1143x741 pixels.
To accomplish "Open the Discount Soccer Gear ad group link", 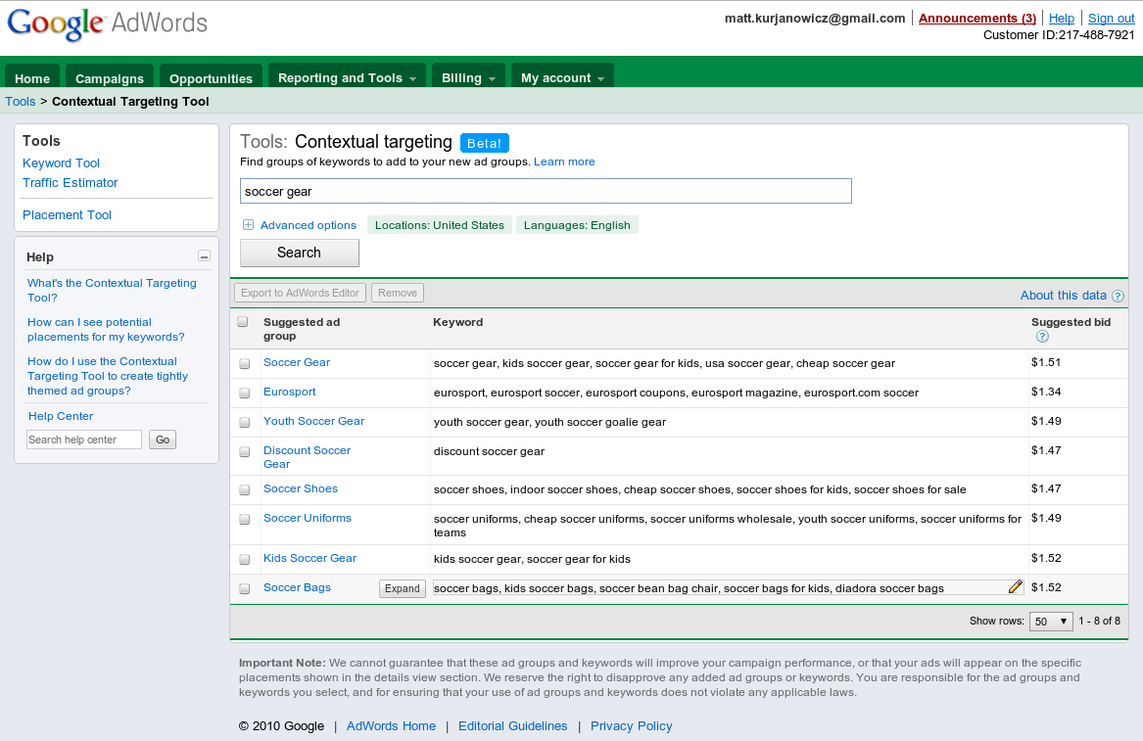I will pyautogui.click(x=307, y=457).
